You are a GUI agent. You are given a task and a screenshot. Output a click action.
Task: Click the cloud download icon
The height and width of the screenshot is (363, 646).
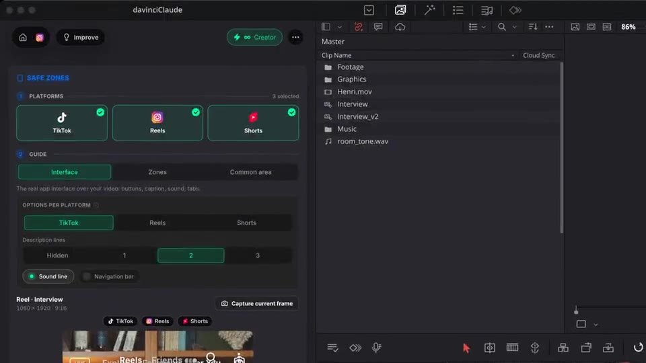point(400,27)
